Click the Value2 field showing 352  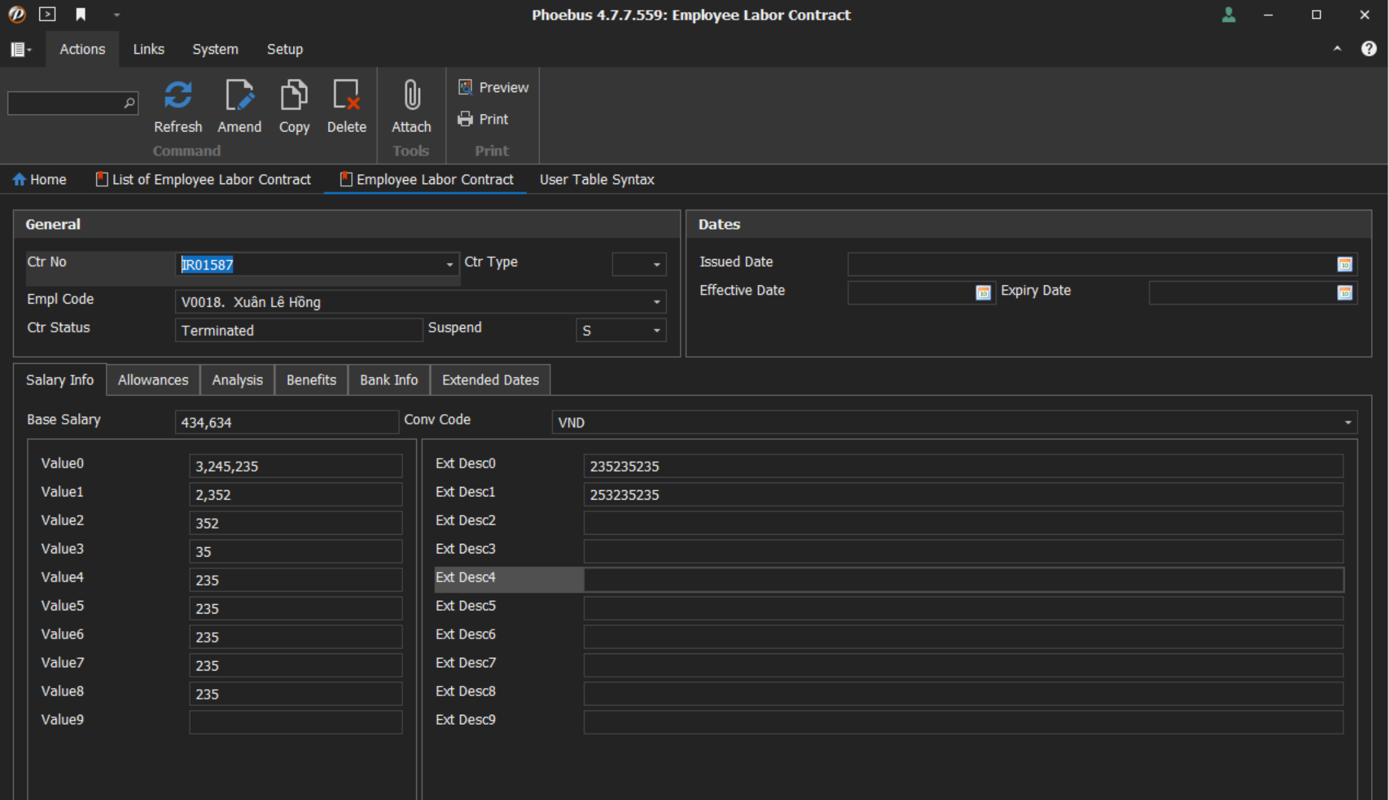(x=295, y=523)
